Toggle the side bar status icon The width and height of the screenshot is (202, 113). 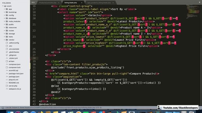[3, 108]
